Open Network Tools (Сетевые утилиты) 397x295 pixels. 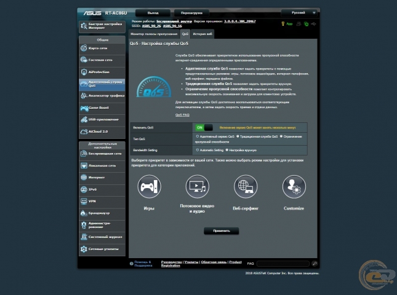pos(102,249)
